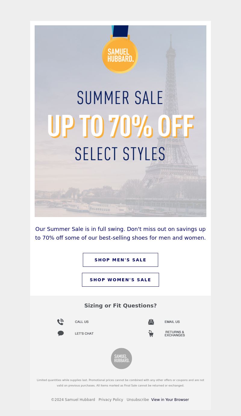Click the ©2024 Samuel Hubbard copyright text
The height and width of the screenshot is (416, 241).
pos(73,400)
